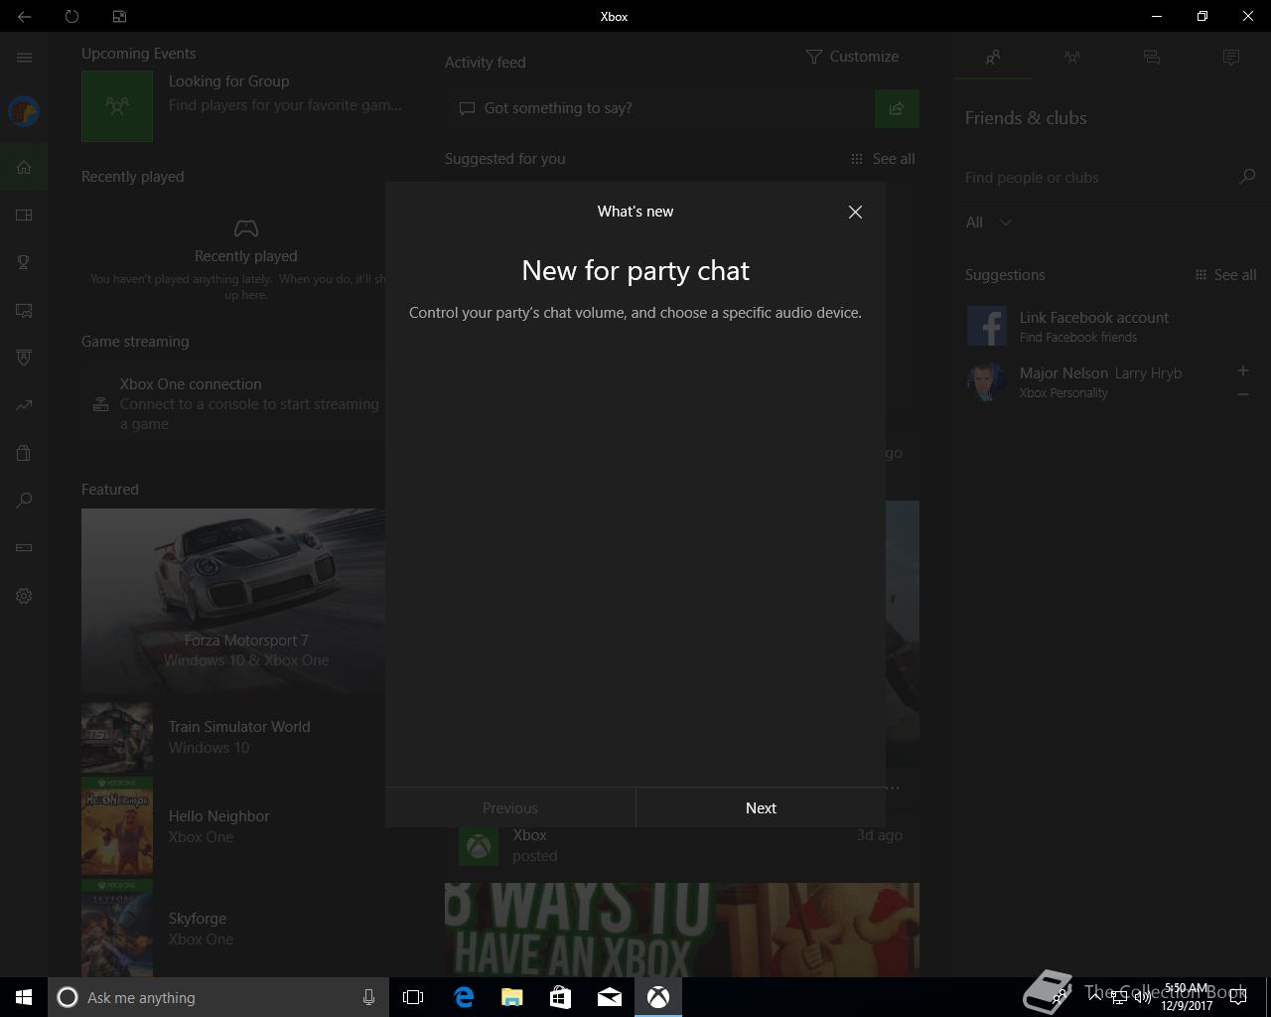
Task: Switch to Activity alerts tab icon
Action: point(1231,58)
